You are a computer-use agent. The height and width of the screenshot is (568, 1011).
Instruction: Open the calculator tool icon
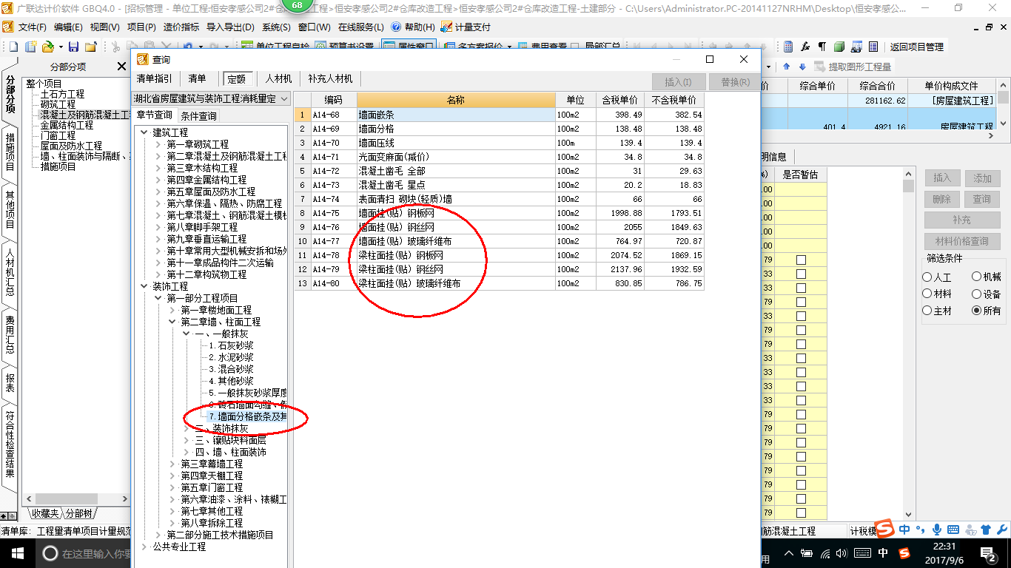point(788,47)
